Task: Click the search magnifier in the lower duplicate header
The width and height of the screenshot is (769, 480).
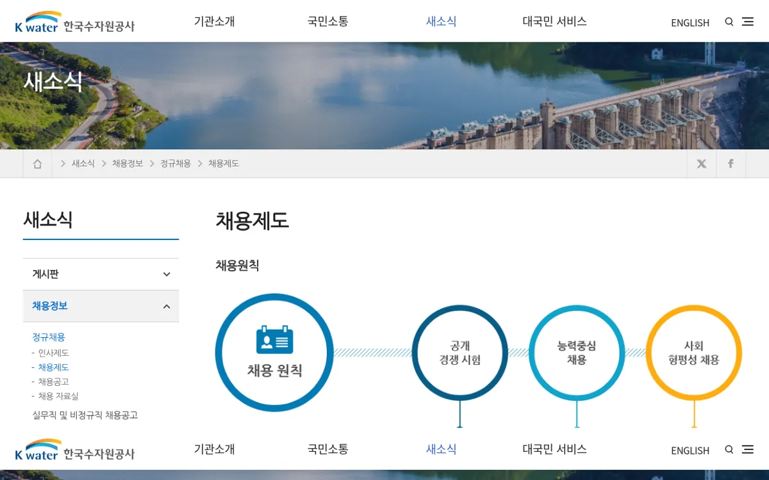Action: click(729, 450)
